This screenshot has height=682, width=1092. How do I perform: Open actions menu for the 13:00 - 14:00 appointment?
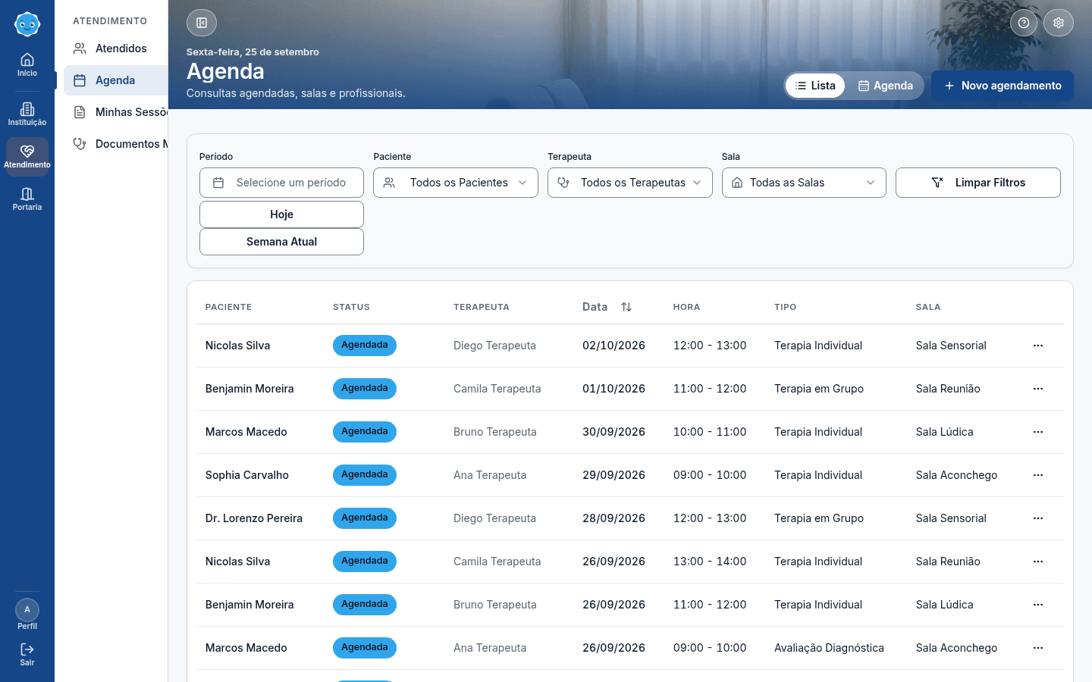(x=1038, y=562)
